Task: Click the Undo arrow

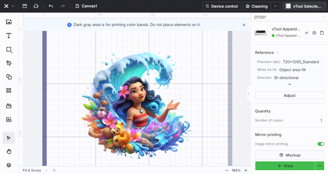Action: pyautogui.click(x=50, y=6)
